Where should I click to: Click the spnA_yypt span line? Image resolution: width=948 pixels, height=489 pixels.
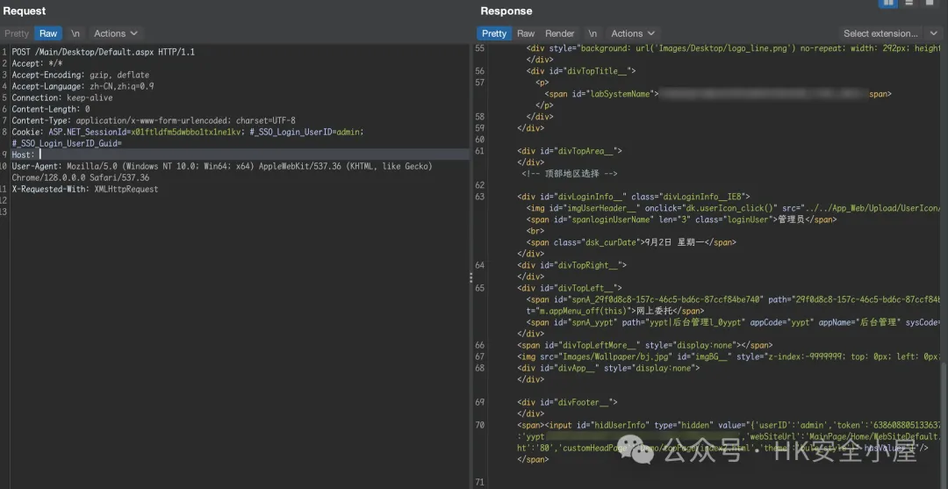tap(733, 322)
